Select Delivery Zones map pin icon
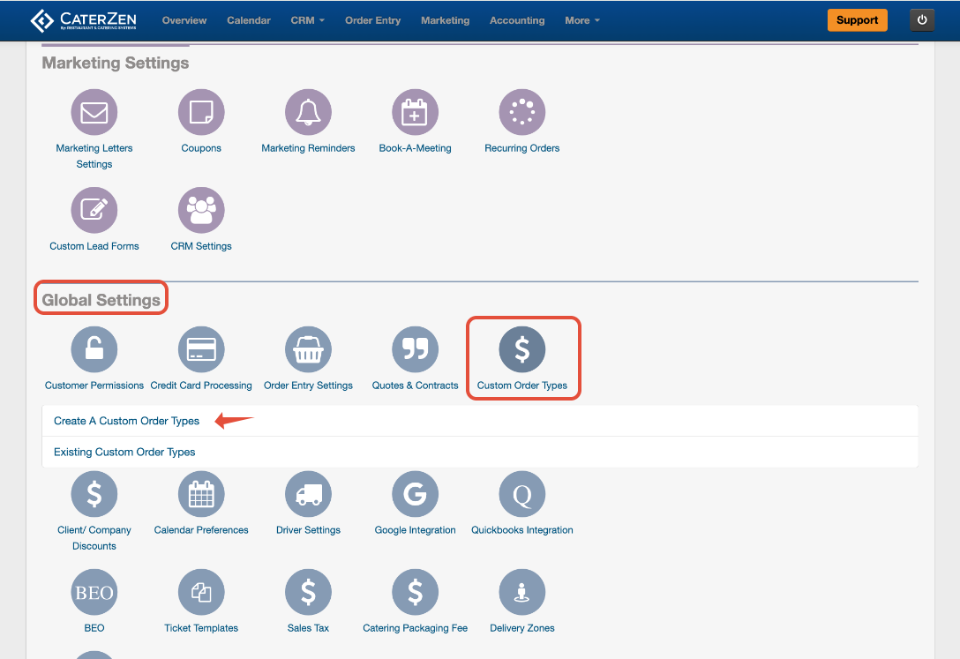 [x=522, y=592]
